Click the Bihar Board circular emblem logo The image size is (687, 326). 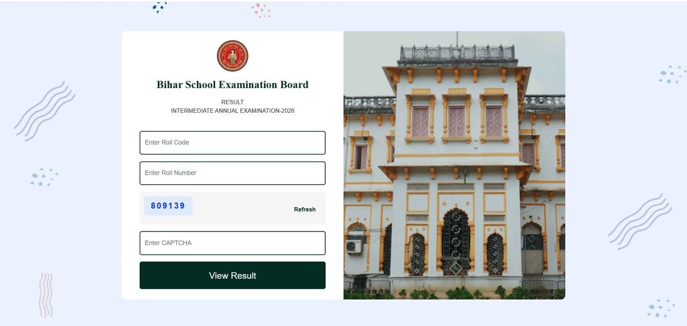coord(232,56)
